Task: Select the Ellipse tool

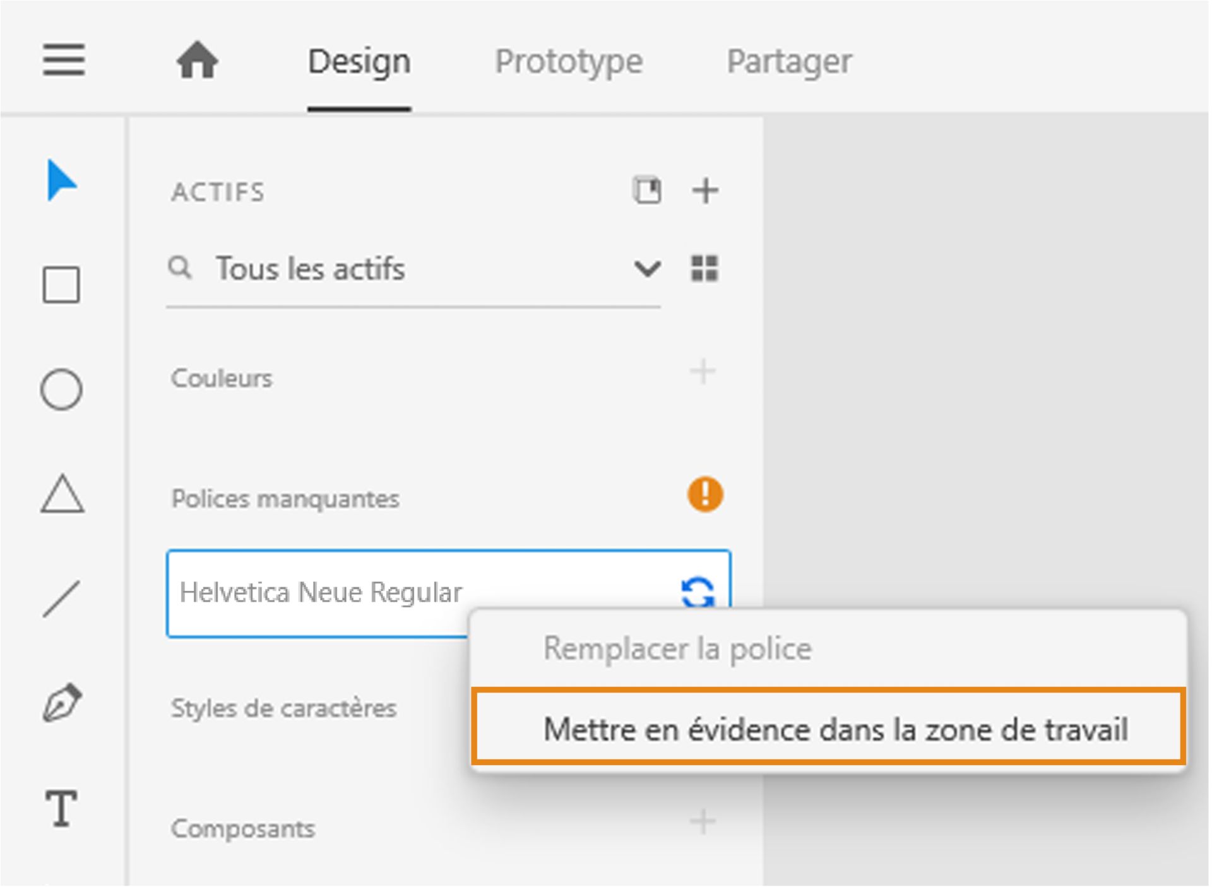Action: tap(62, 390)
